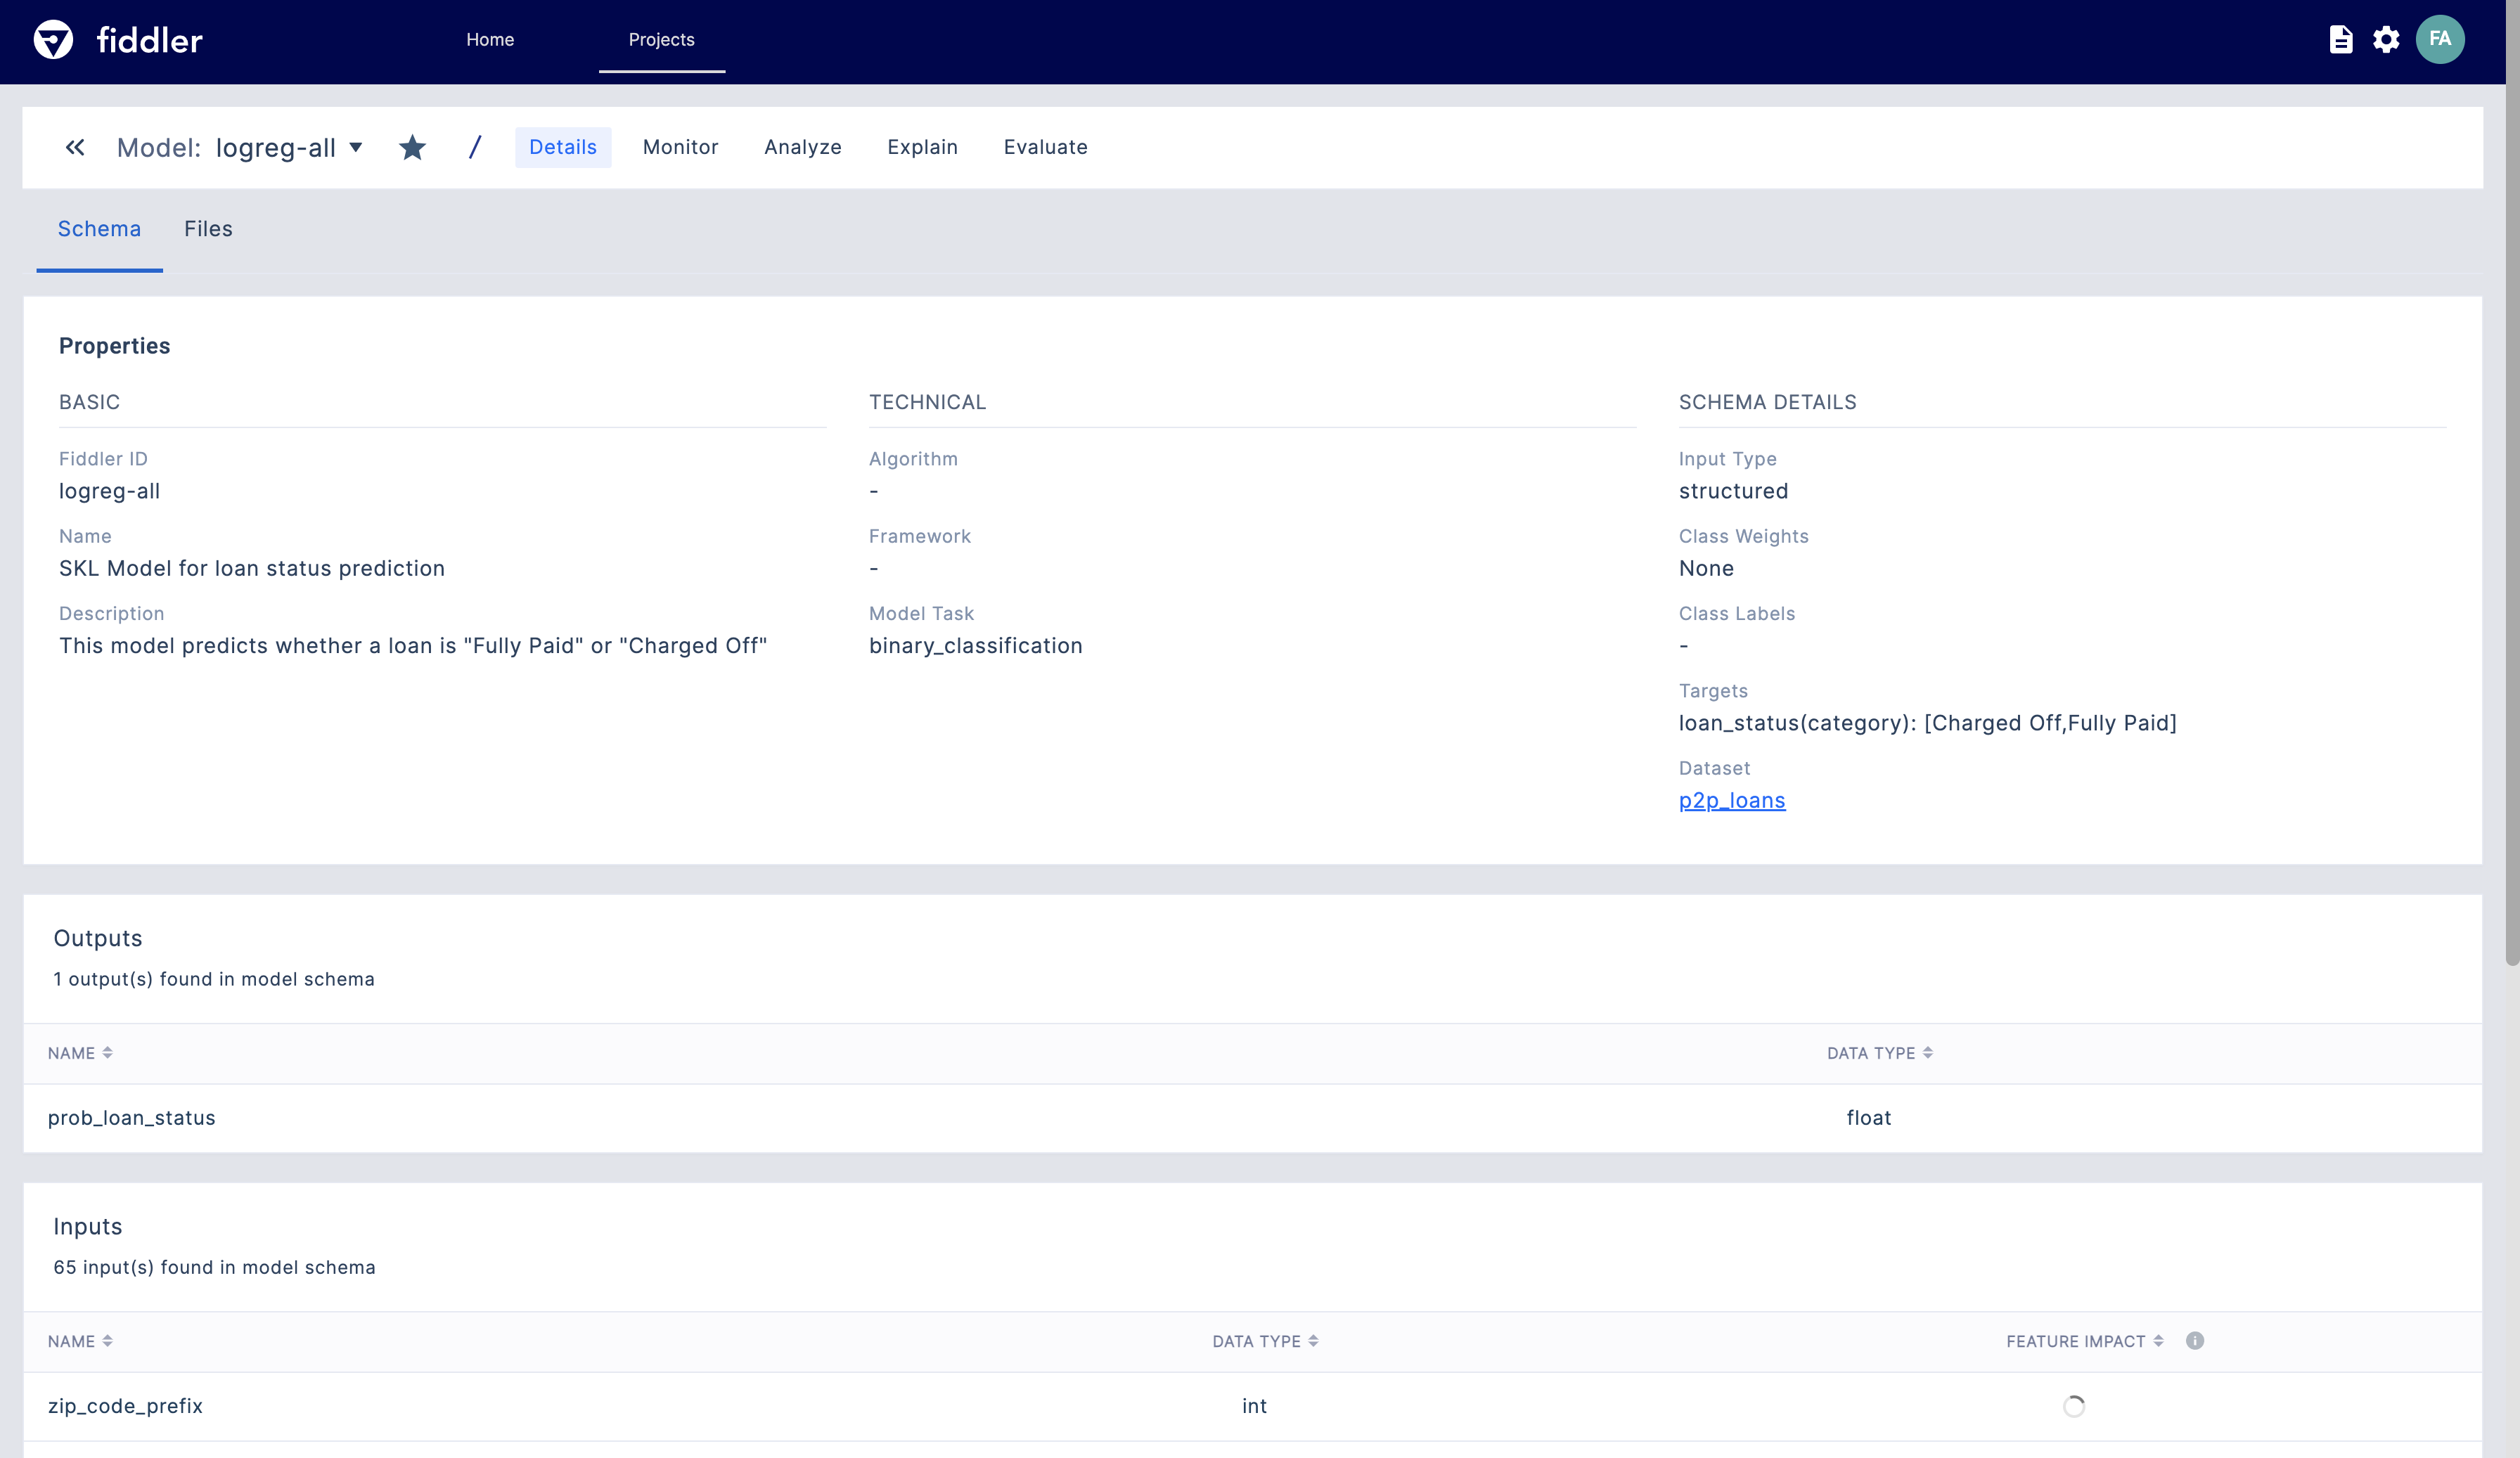The image size is (2520, 1458).
Task: Open the p2p_loans dataset link
Action: click(1731, 800)
